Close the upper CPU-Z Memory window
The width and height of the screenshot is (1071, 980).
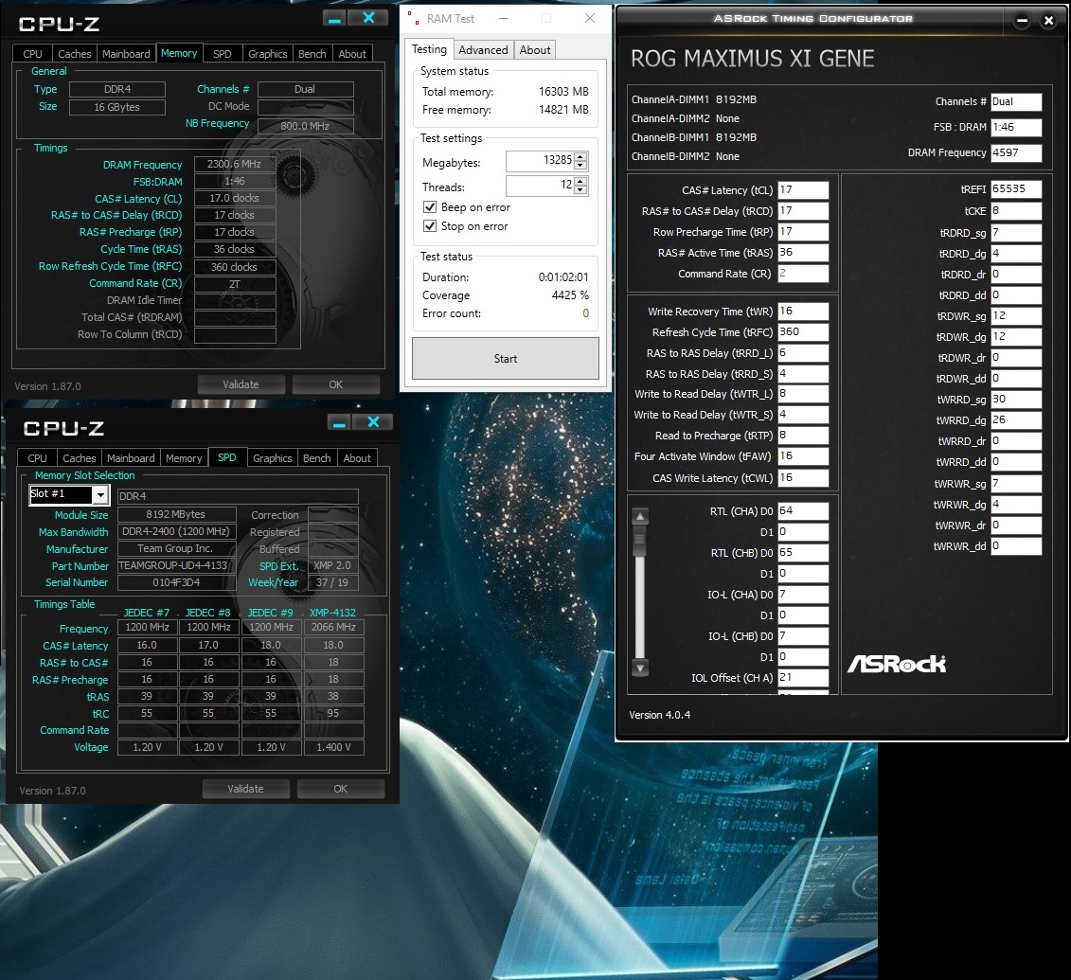[x=369, y=18]
